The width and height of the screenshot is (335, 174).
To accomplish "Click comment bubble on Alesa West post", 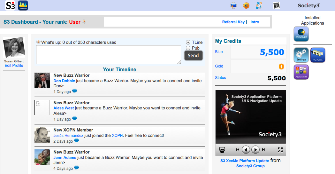I will 74,118.
